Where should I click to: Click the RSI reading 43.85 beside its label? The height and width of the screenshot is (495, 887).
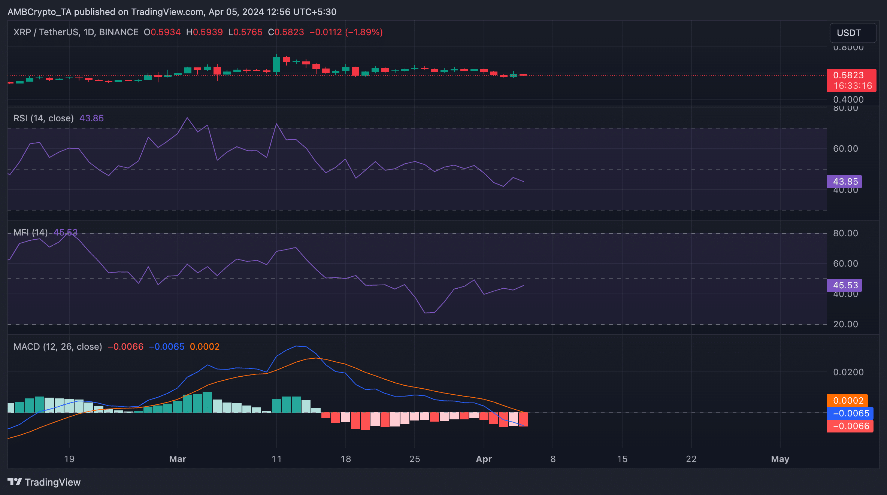(x=91, y=118)
